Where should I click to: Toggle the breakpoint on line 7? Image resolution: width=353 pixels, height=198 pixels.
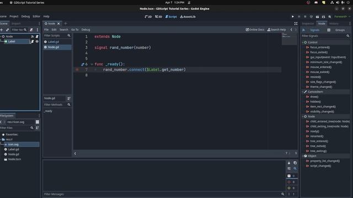(77, 70)
